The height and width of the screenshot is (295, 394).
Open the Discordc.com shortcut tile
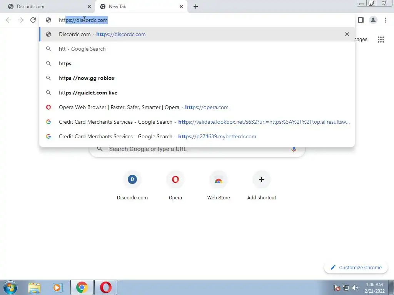click(132, 186)
